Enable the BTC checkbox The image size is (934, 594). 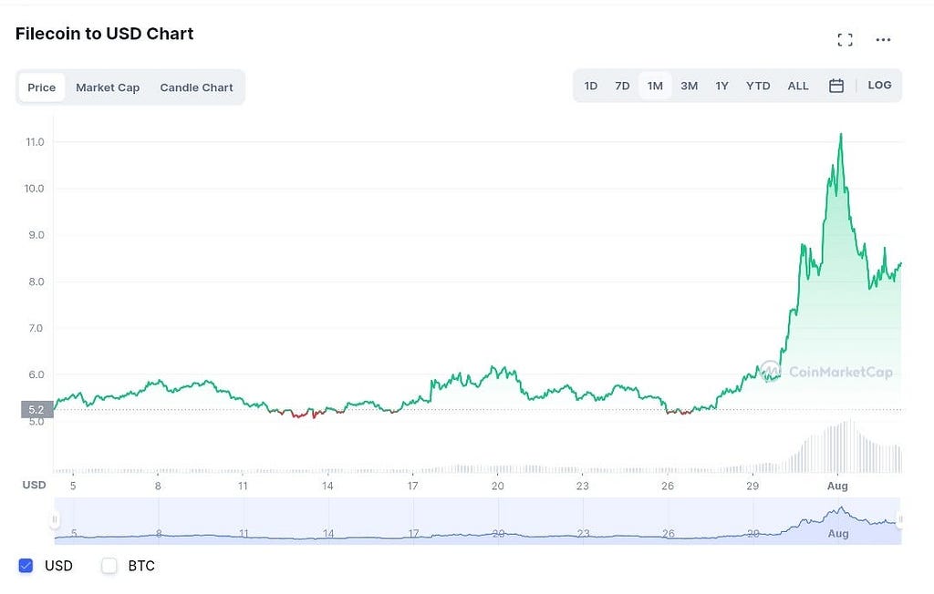109,566
